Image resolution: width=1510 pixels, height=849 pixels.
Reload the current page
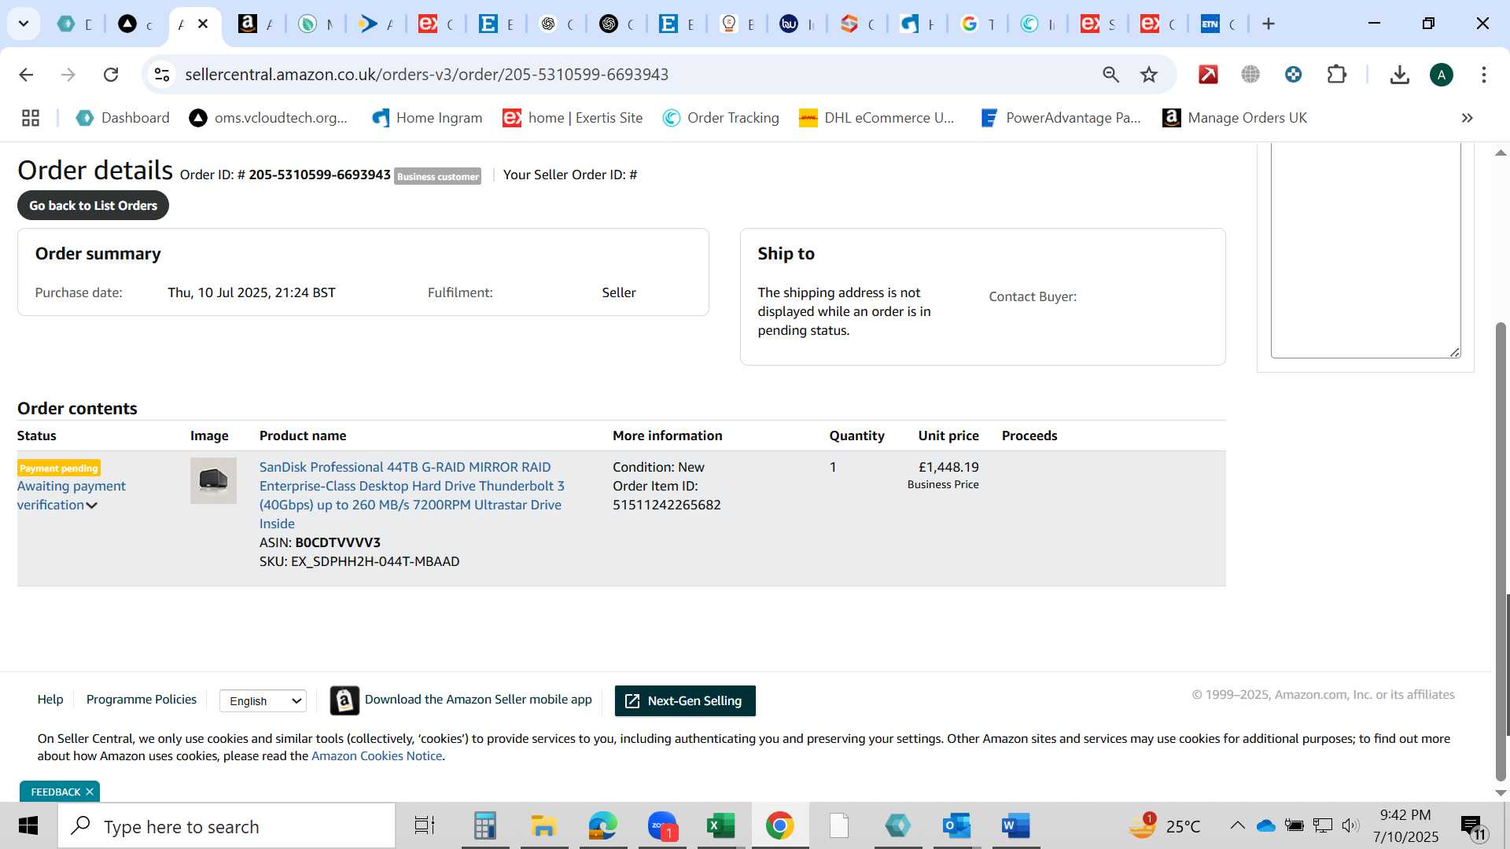point(111,75)
